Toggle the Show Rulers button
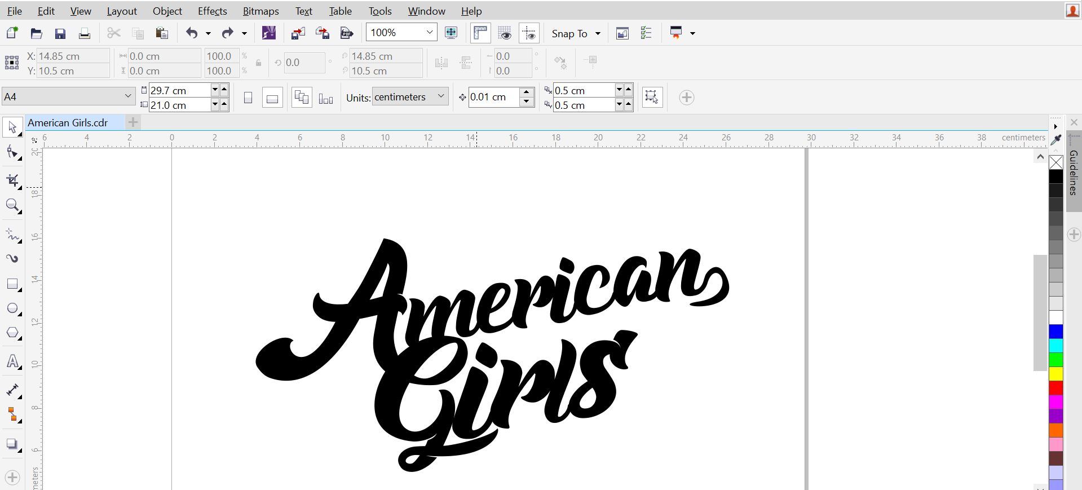This screenshot has height=490, width=1082. 480,33
